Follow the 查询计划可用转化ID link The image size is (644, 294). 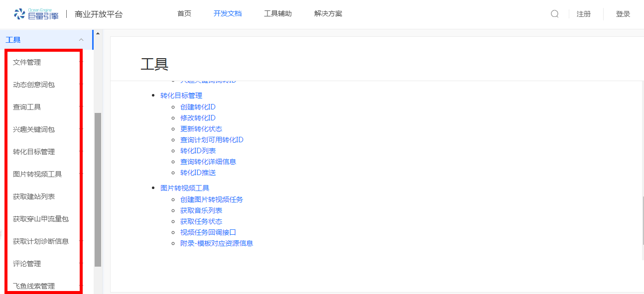point(212,140)
